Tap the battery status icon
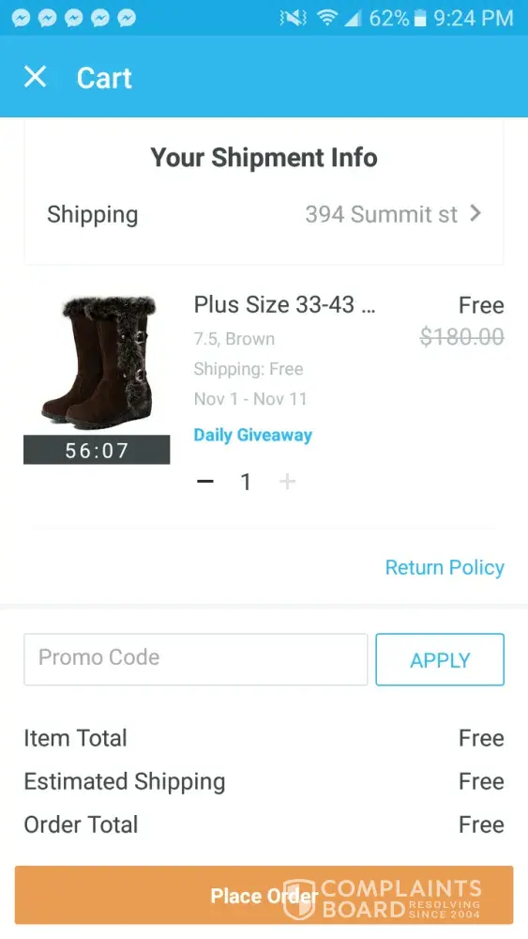 [x=420, y=19]
